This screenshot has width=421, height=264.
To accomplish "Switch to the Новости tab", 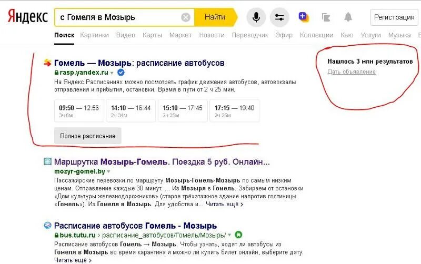I will point(212,35).
